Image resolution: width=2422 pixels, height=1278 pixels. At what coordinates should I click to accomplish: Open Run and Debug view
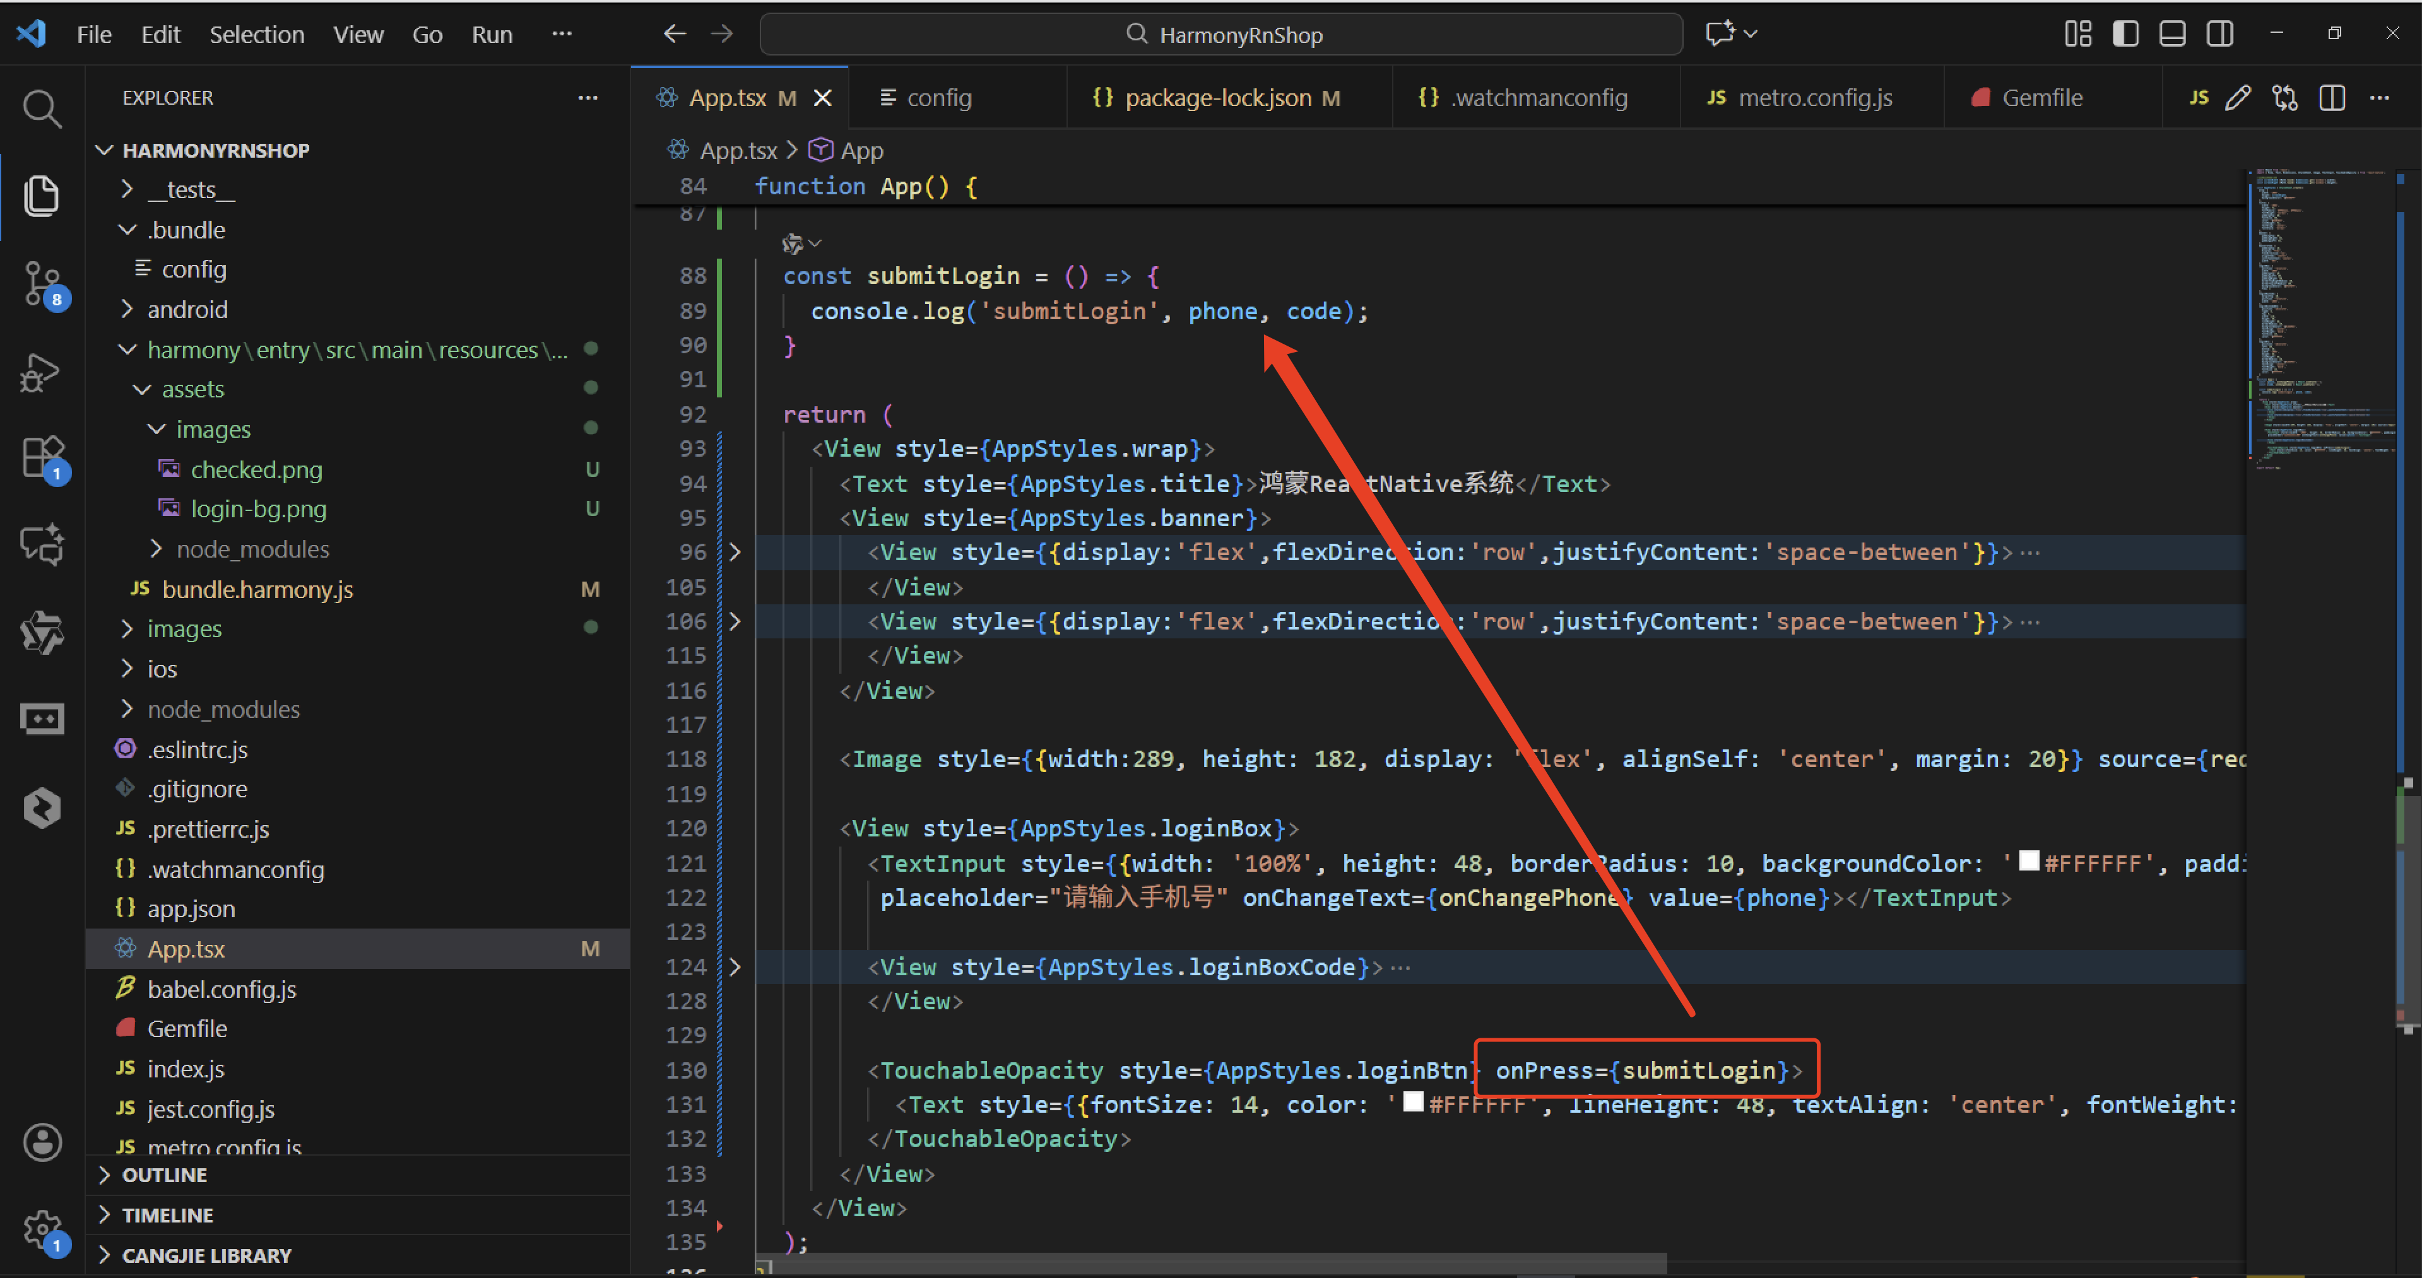click(42, 372)
